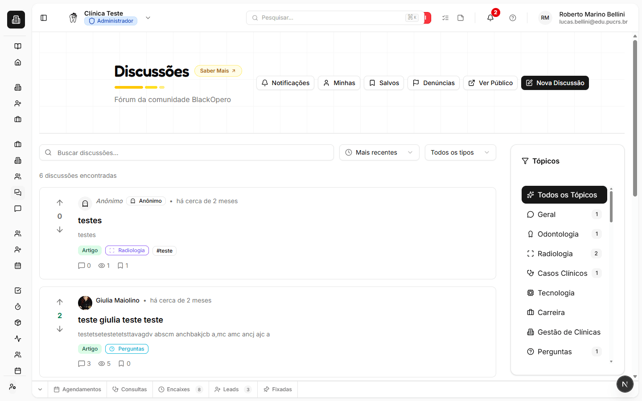Click inside the Buscar discussões field

coord(186,152)
